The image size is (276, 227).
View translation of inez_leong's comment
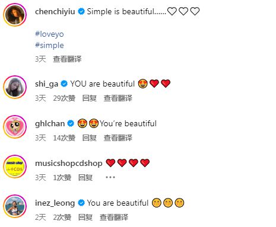tap(114, 218)
